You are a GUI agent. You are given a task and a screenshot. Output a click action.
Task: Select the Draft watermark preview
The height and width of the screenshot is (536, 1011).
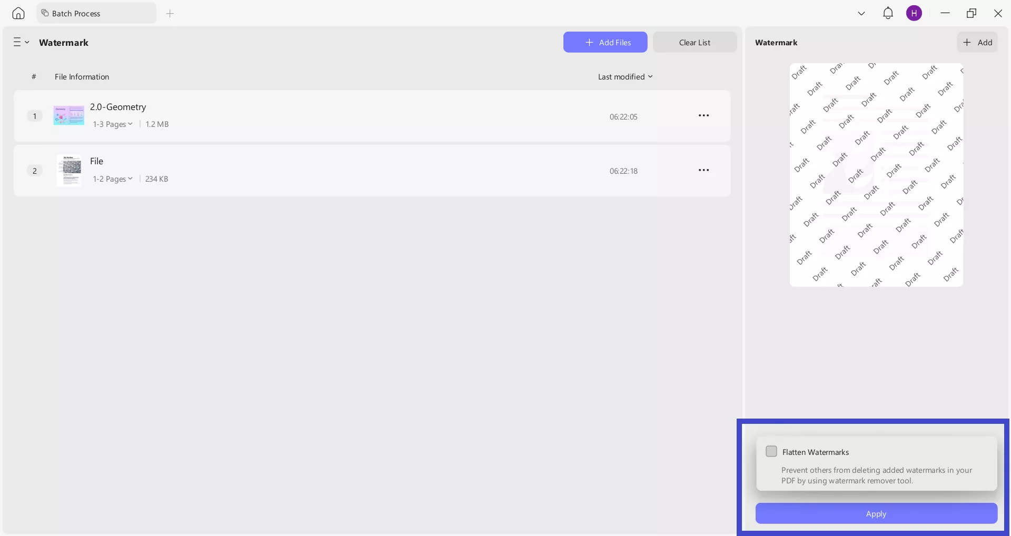[x=876, y=175]
